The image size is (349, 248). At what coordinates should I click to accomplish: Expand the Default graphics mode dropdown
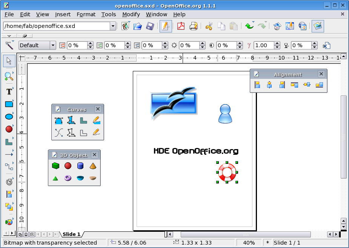53,45
